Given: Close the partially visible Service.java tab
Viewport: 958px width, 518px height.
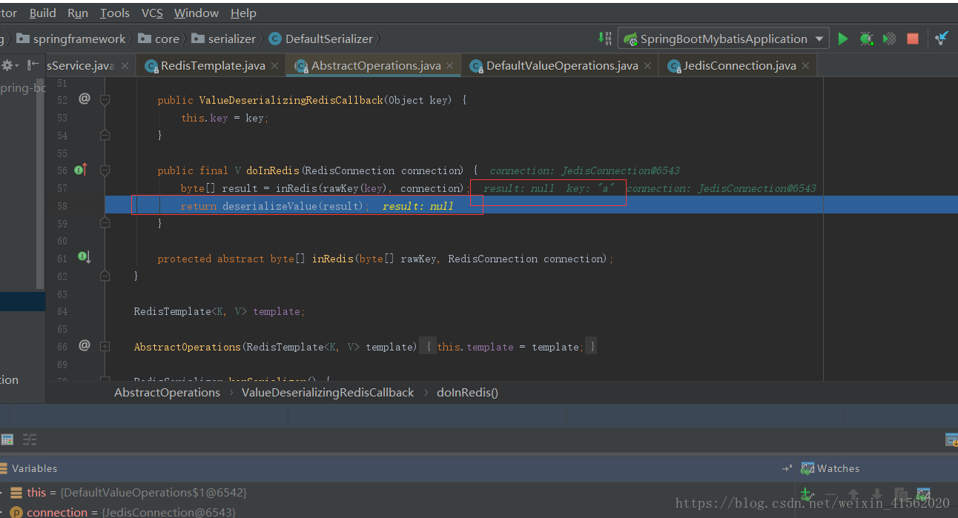Looking at the screenshot, I should pos(125,66).
